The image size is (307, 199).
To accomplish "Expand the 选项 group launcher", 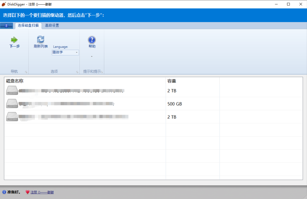I will point(77,72).
